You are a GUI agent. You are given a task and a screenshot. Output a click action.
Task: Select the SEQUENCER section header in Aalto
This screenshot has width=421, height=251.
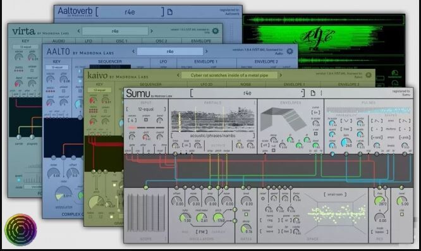pos(110,61)
